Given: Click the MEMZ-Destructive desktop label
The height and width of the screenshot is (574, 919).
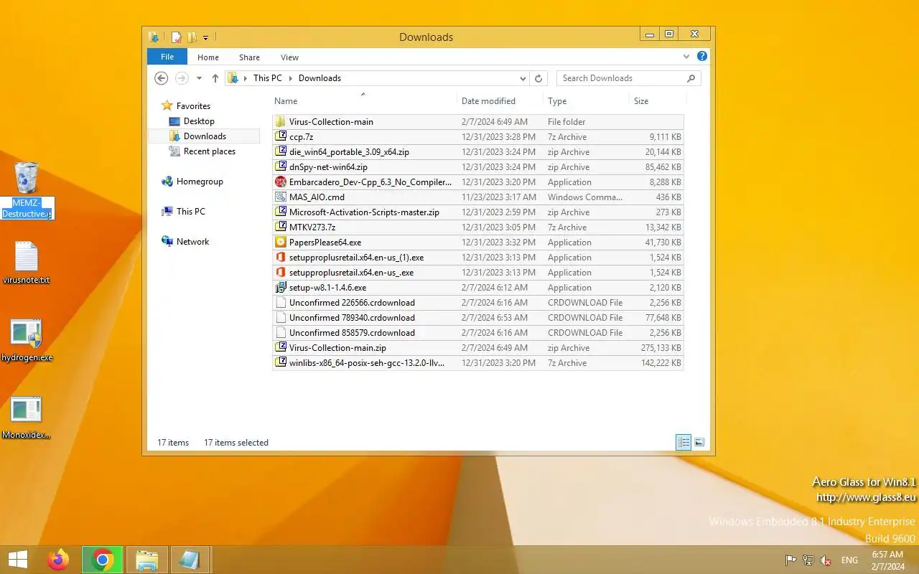Looking at the screenshot, I should point(27,208).
